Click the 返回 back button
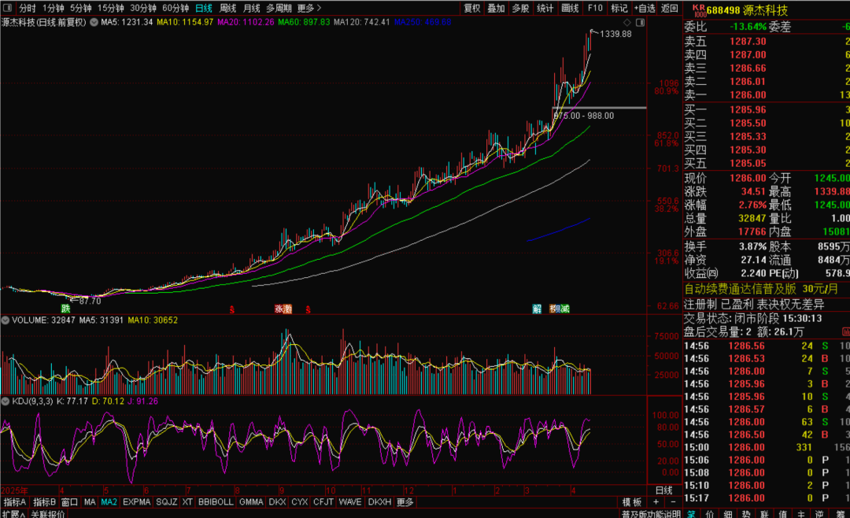850x518 pixels. [x=669, y=8]
